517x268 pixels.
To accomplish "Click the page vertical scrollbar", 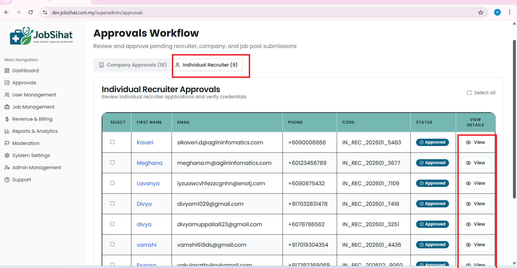I will [x=514, y=119].
